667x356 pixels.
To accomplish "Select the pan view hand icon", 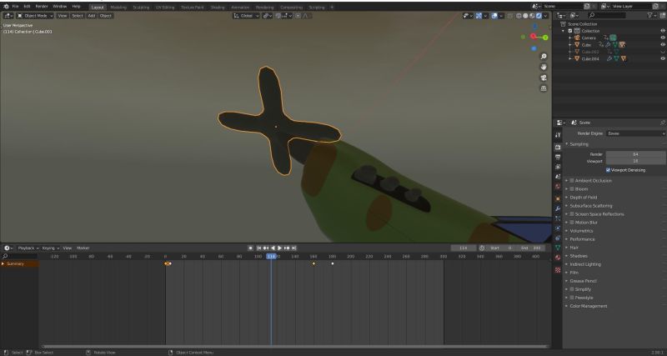I will click(544, 68).
